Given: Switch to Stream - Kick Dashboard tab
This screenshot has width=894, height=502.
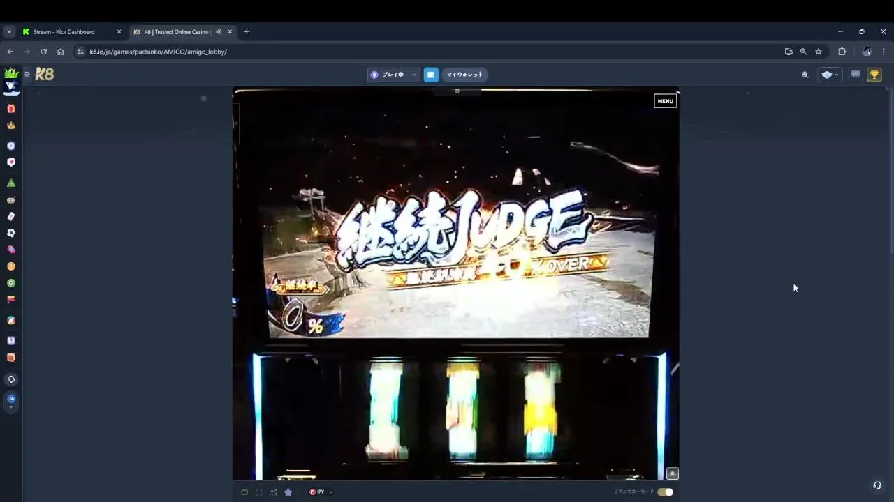Looking at the screenshot, I should coord(64,32).
